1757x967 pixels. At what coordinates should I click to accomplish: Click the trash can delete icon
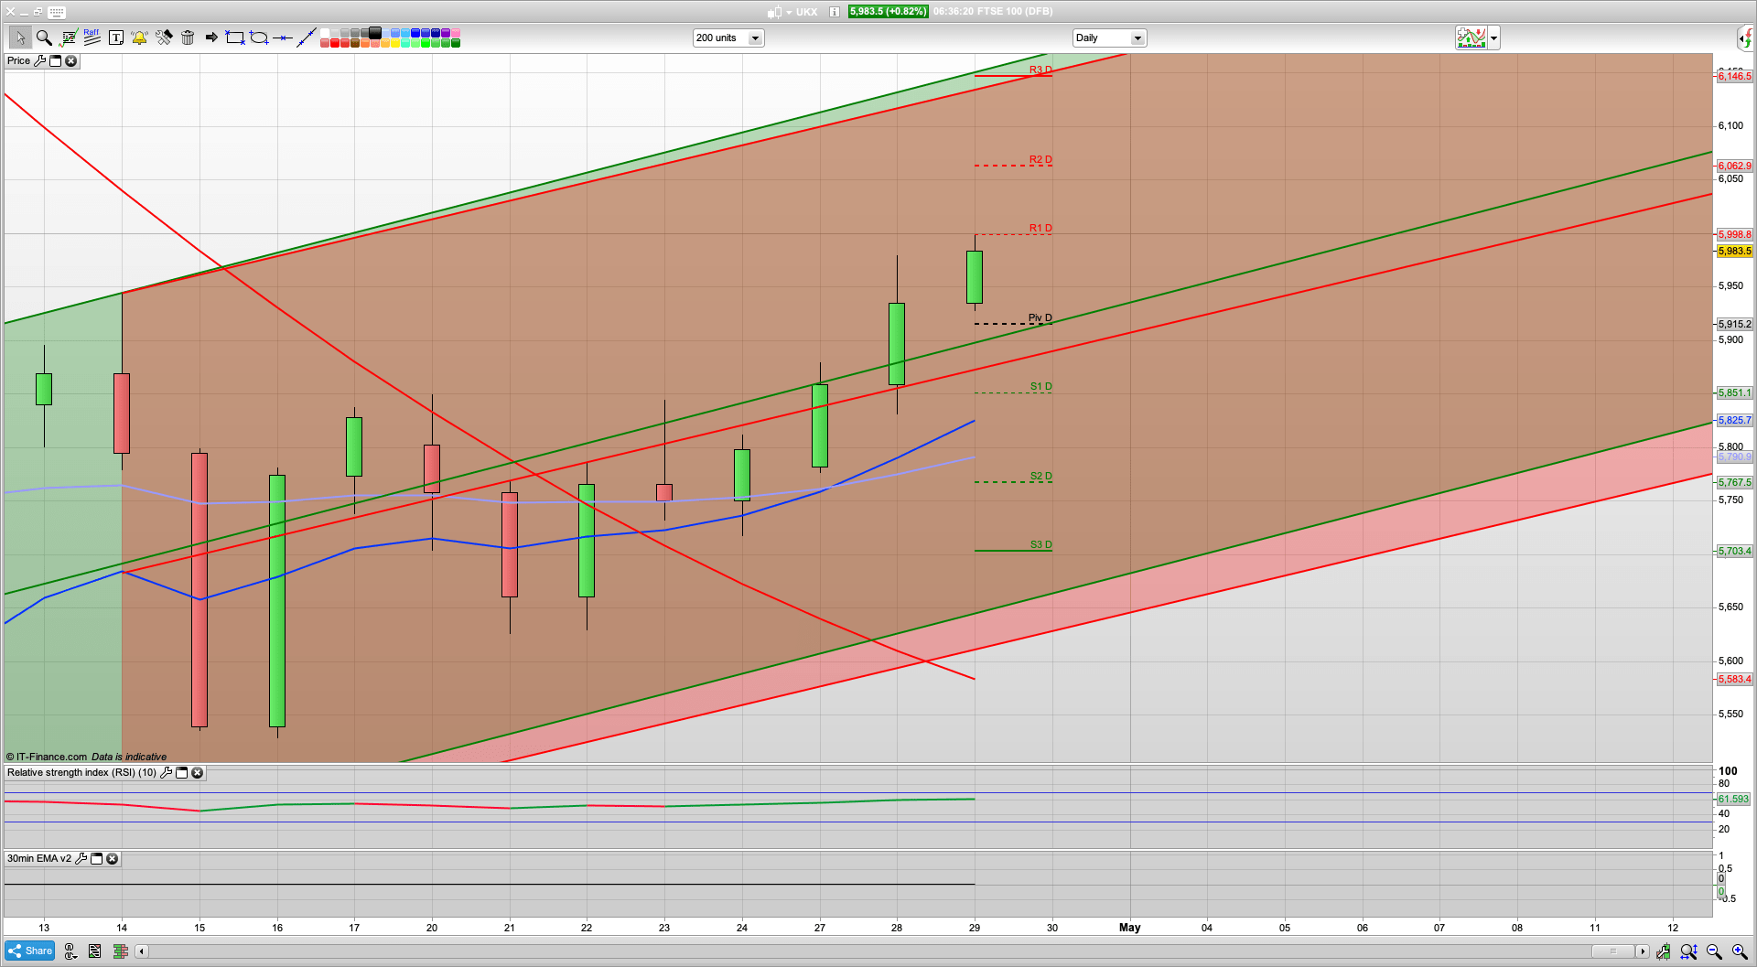[188, 38]
